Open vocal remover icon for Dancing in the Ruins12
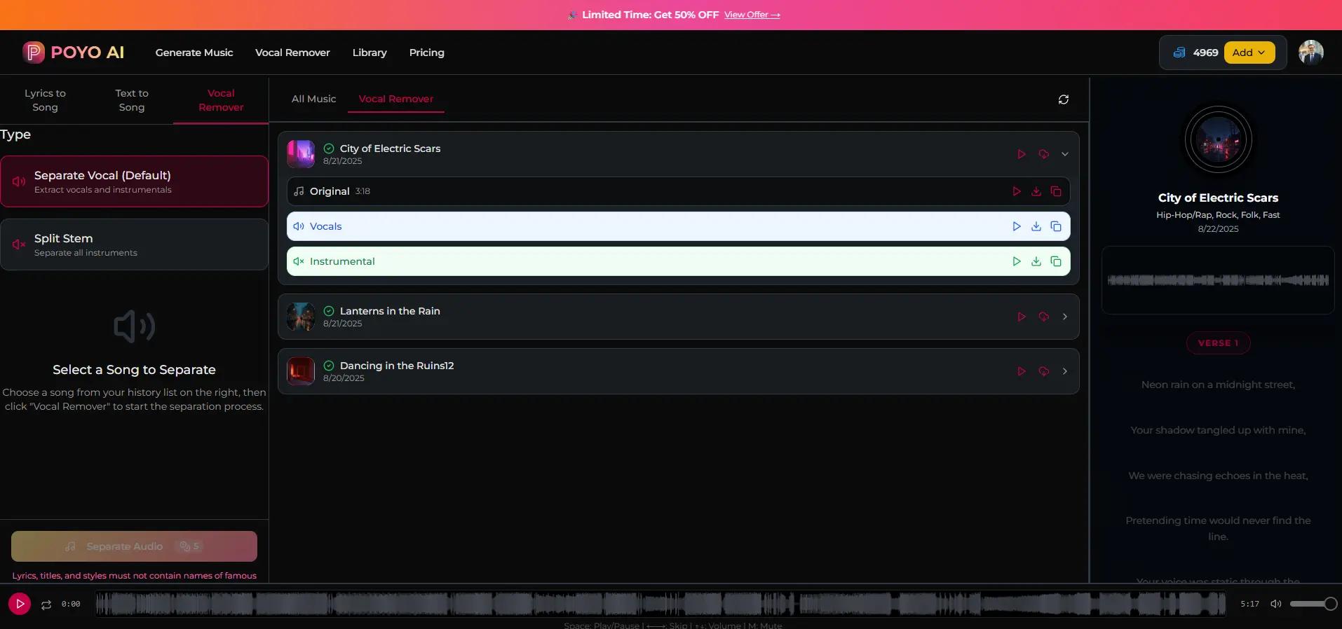This screenshot has height=629, width=1342. coord(1044,371)
